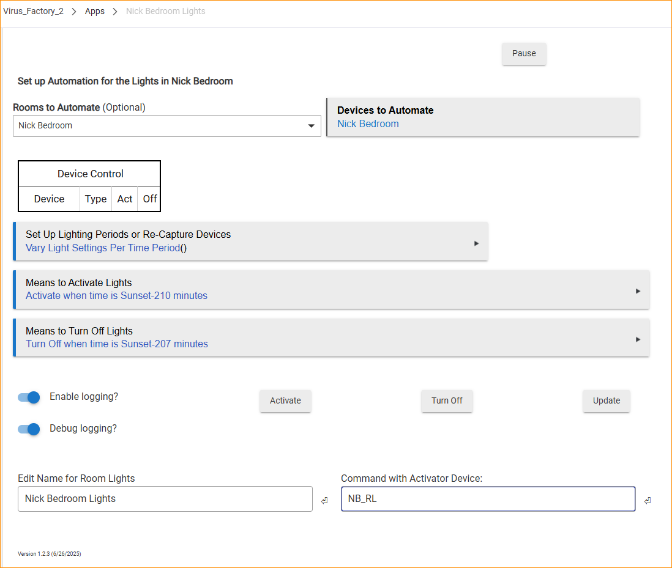Click the enter icon beside Edit Name field
672x568 pixels.
324,501
